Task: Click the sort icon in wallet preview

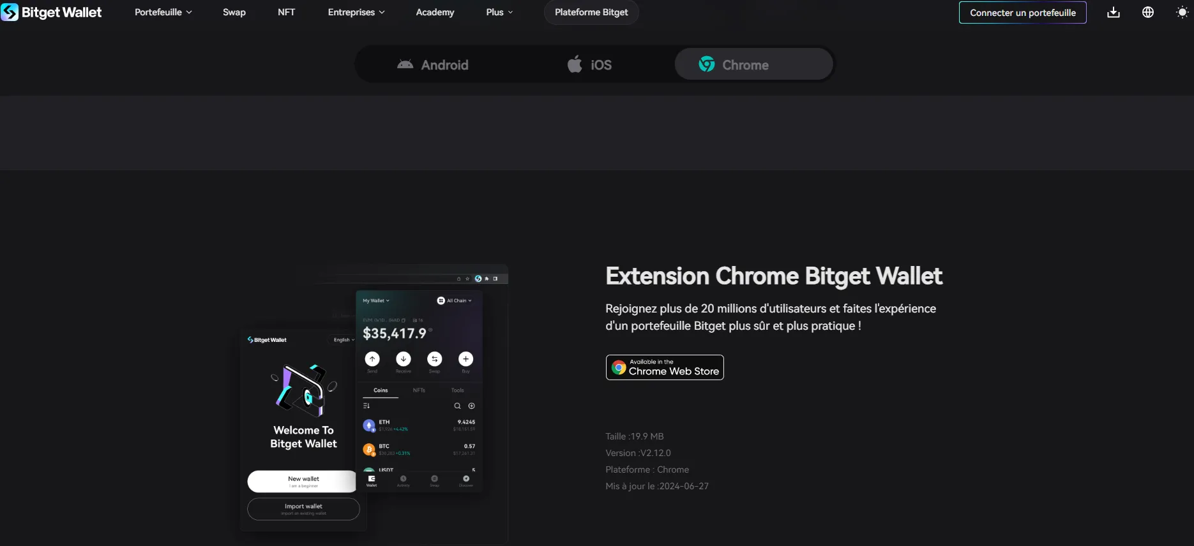Action: click(x=367, y=406)
